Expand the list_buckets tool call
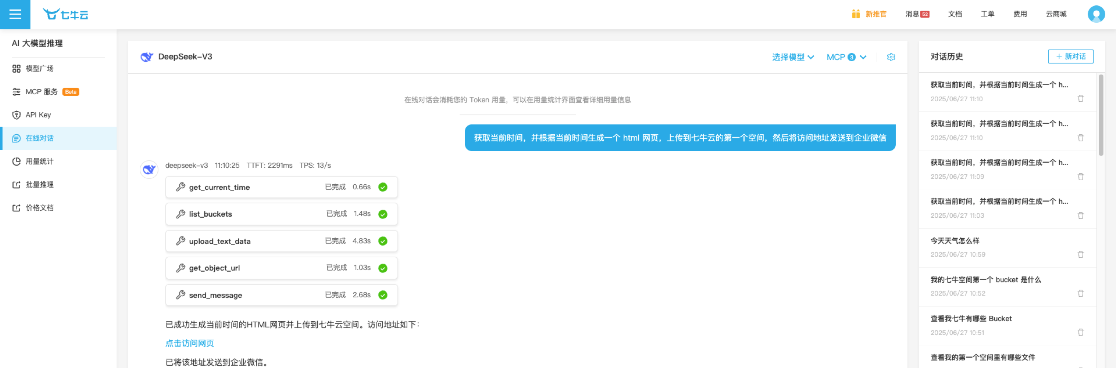 click(x=282, y=214)
